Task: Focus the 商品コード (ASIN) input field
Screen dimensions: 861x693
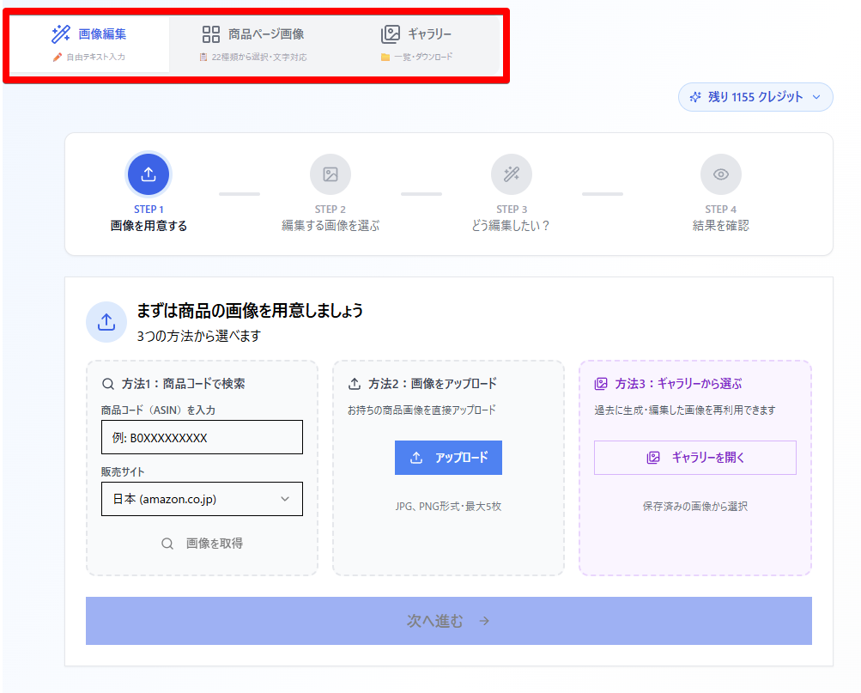Action: (x=202, y=437)
